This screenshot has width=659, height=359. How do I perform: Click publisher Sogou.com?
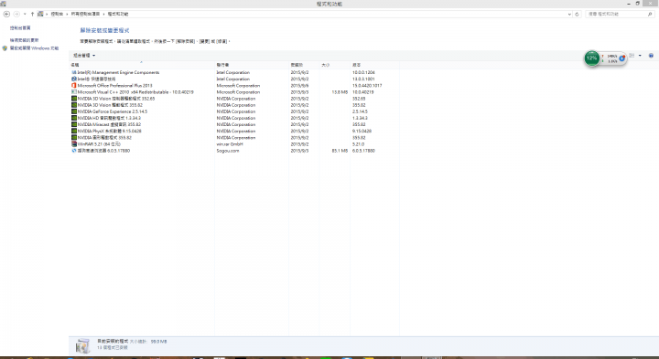(228, 151)
